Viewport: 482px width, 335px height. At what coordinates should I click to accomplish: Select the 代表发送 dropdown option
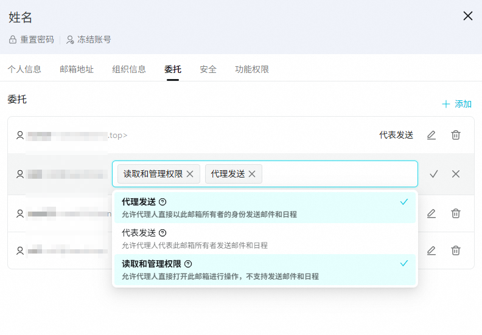point(265,238)
